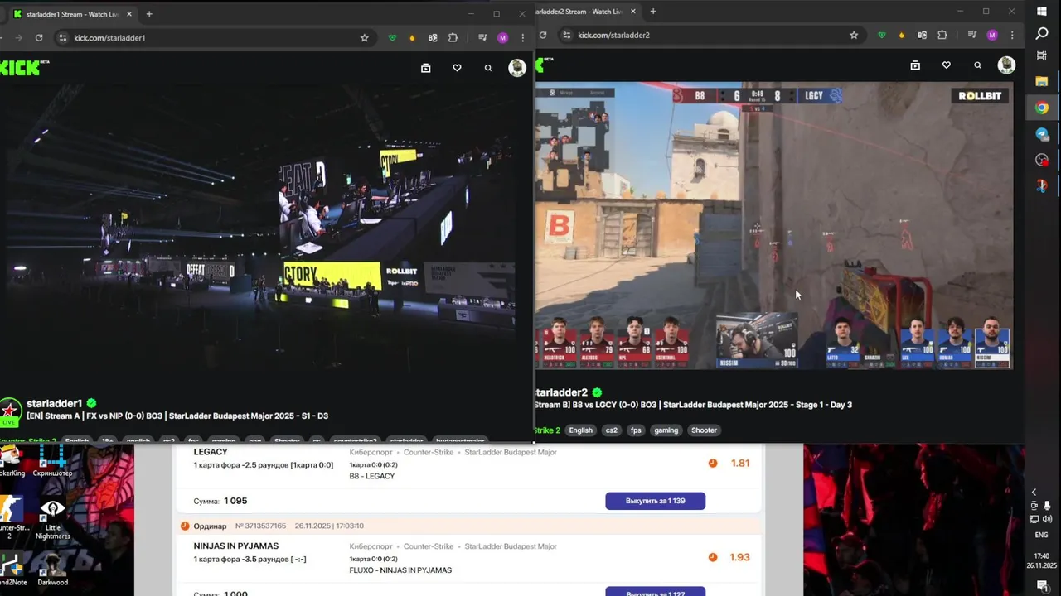This screenshot has width=1061, height=596.
Task: Open site info icon in starladder1 address bar
Action: [62, 37]
